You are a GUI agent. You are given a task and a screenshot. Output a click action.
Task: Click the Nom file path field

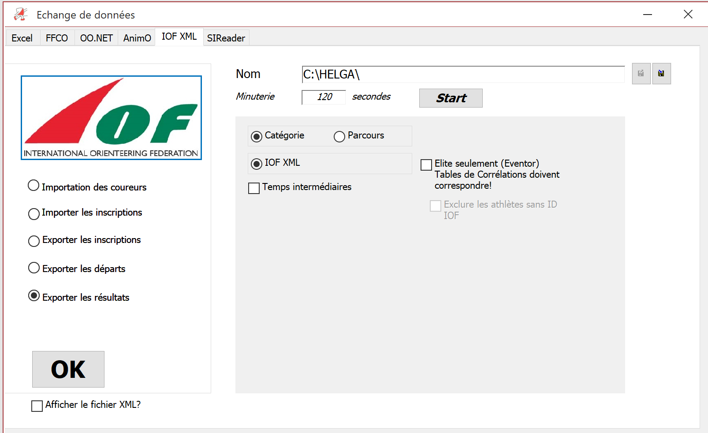[463, 75]
